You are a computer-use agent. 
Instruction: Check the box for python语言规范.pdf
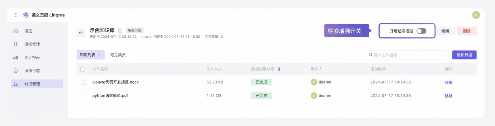pyautogui.click(x=83, y=96)
